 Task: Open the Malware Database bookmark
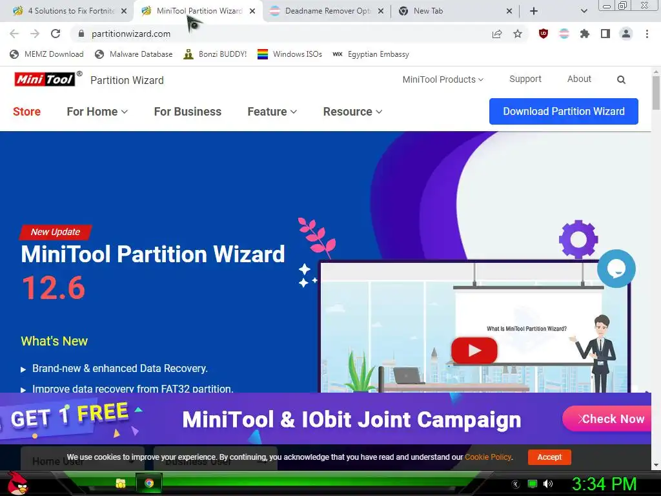(134, 54)
